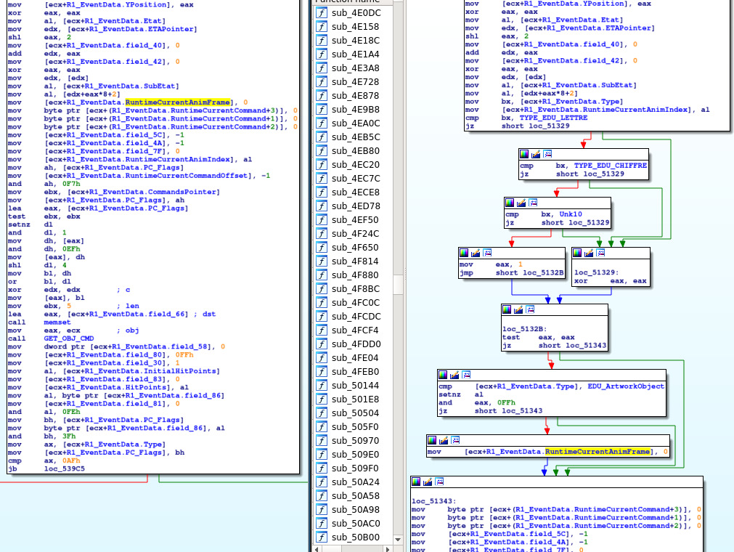The height and width of the screenshot is (552, 734).
Task: Click the color icon on the single-mov RuntimeCurrentAnimFrame node
Action: tap(432, 440)
